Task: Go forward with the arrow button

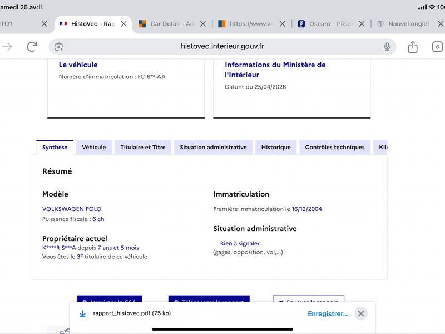Action: (x=7, y=47)
